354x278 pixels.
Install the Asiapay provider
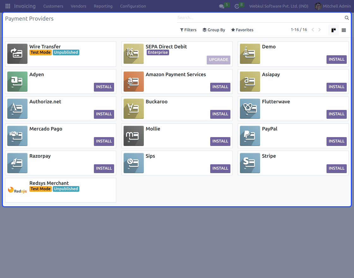click(x=336, y=87)
